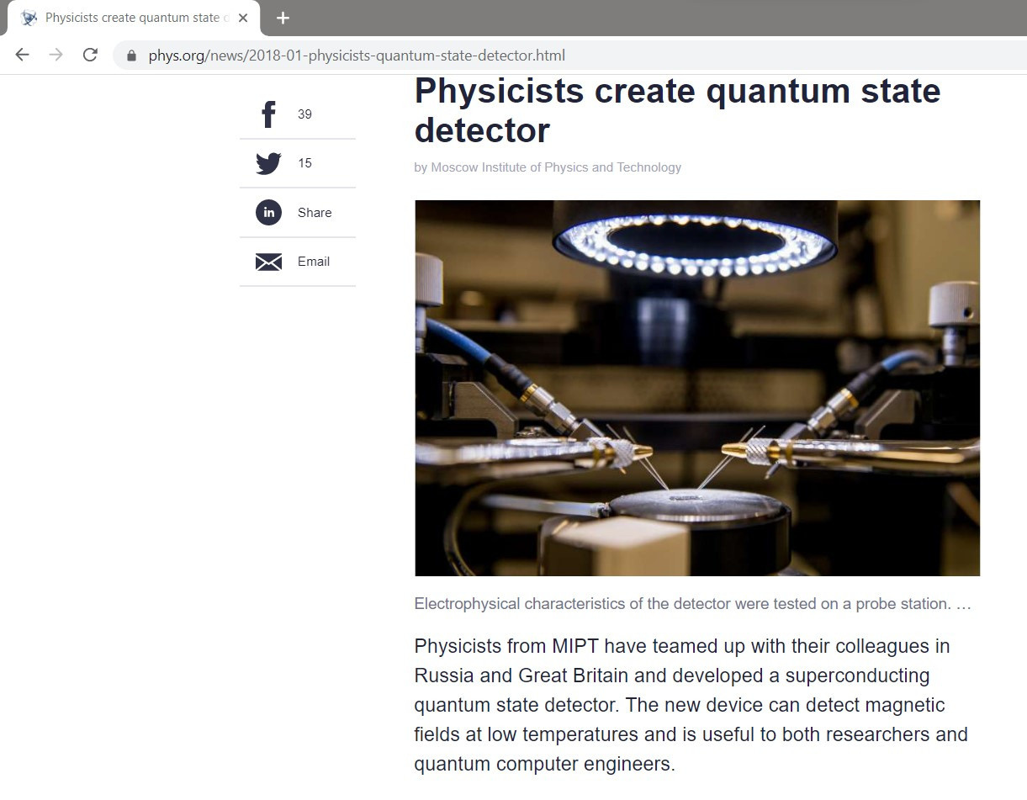This screenshot has width=1027, height=800.
Task: Click the Facebook share icon
Action: [x=268, y=114]
